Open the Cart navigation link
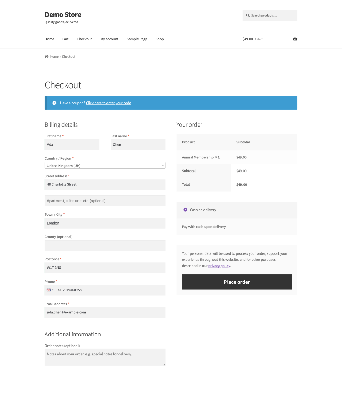This screenshot has height=402, width=342. coord(65,39)
